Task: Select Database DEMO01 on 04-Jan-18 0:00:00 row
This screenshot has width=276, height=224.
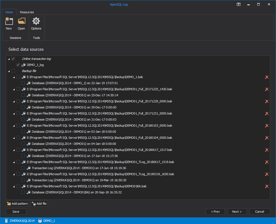Action: 74,144
